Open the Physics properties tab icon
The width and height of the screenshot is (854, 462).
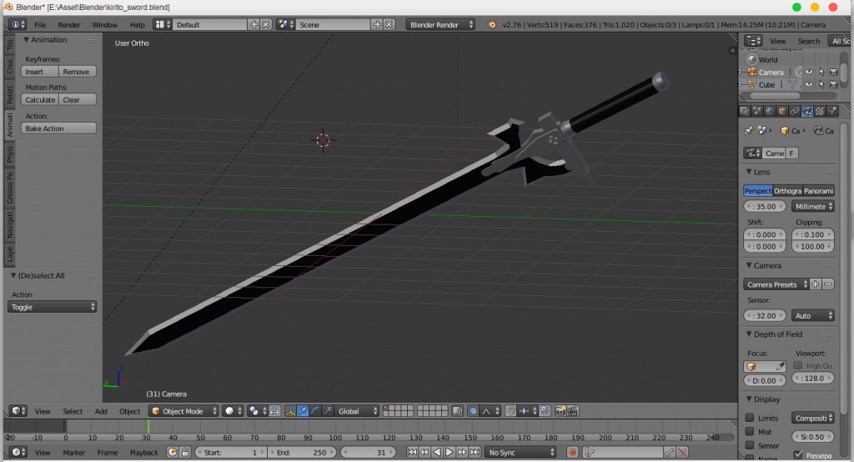click(x=832, y=111)
